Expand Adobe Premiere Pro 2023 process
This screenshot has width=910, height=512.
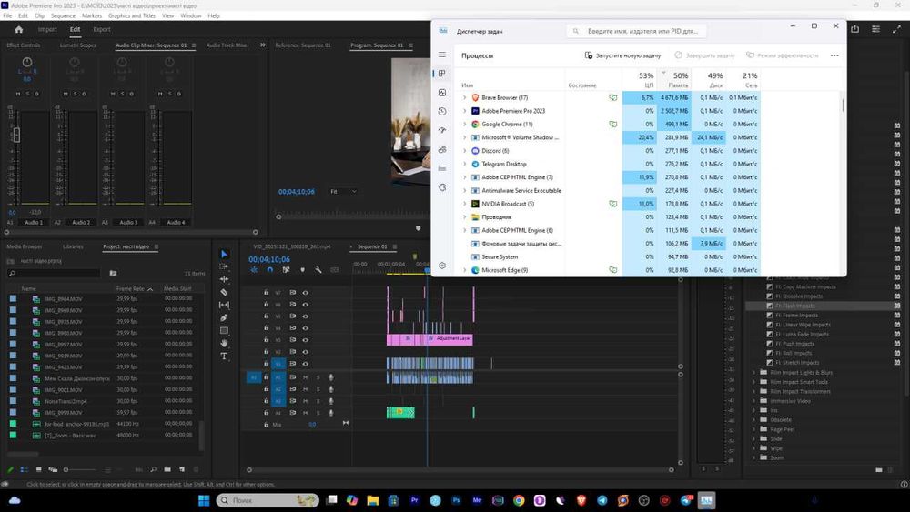pos(464,111)
